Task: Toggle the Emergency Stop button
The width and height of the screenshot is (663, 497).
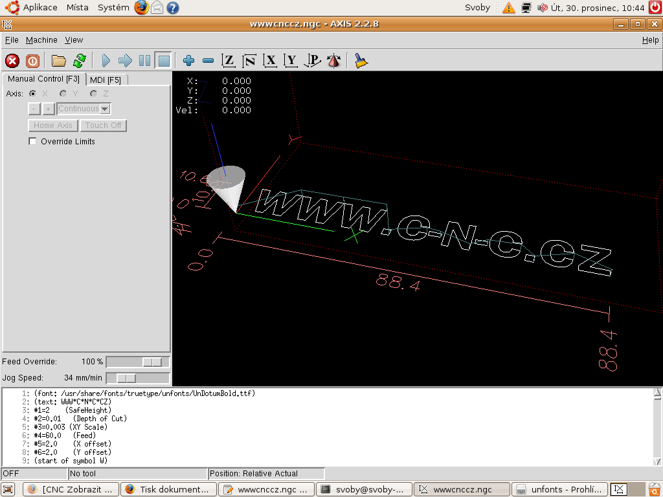Action: pos(12,61)
